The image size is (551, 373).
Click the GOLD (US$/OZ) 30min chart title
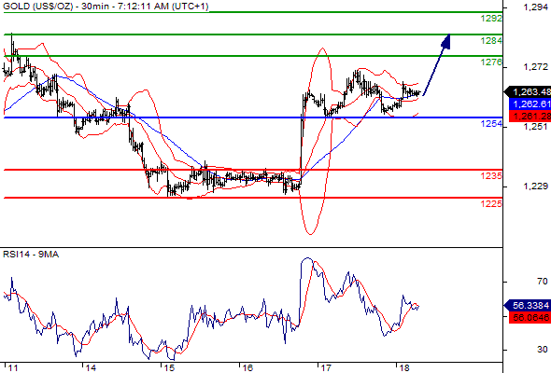click(106, 7)
